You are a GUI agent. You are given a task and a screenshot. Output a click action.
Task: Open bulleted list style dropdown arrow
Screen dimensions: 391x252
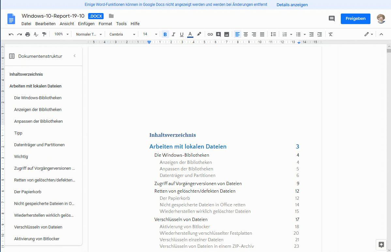pos(305,34)
